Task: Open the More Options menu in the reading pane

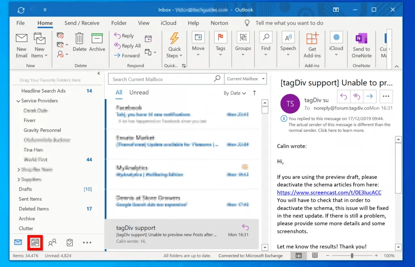Action: click(385, 96)
